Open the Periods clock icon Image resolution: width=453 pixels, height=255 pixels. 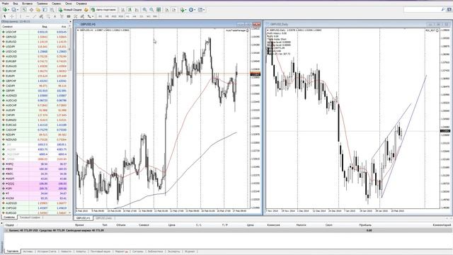click(191, 9)
